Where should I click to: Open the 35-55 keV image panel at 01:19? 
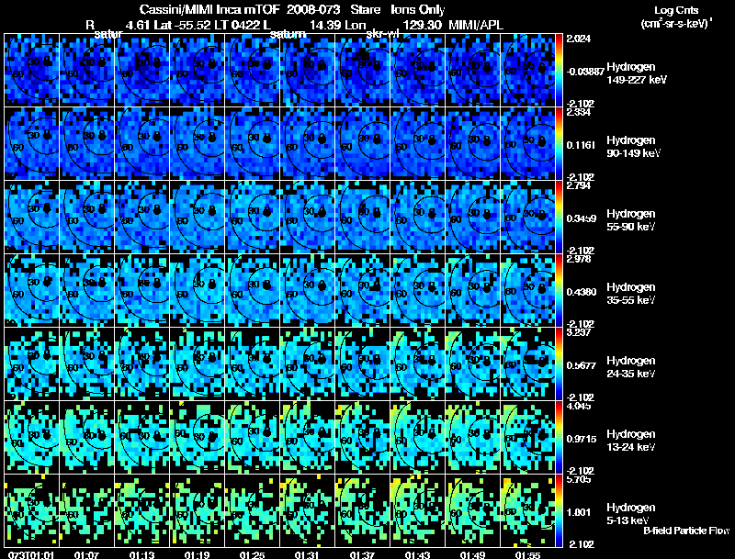[197, 290]
